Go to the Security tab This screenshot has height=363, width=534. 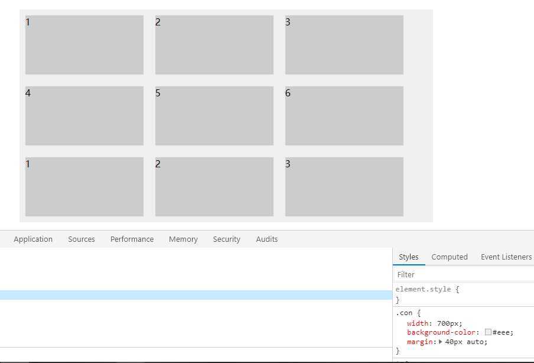tap(226, 239)
